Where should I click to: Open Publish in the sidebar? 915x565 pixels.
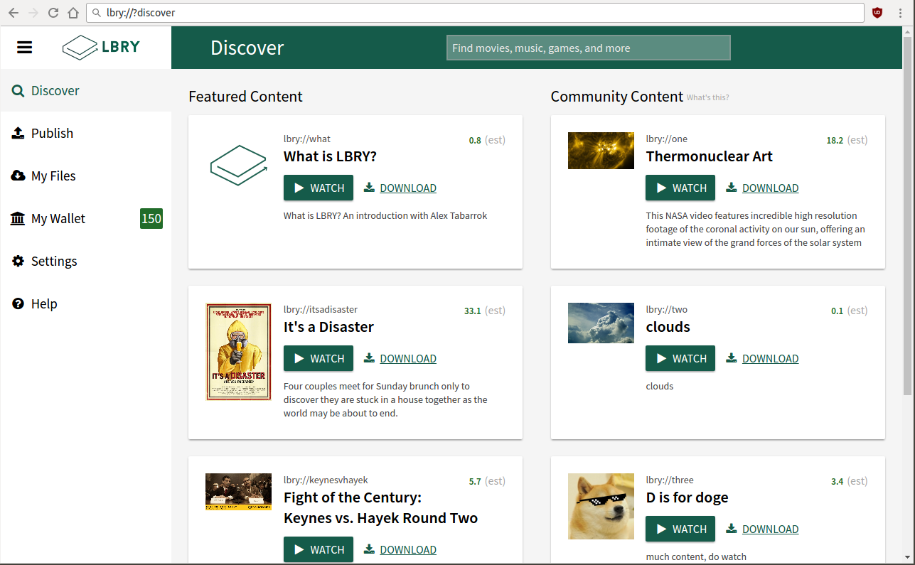pyautogui.click(x=52, y=134)
